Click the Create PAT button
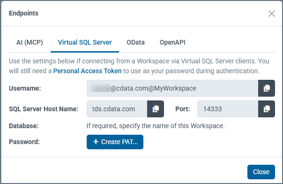 point(115,142)
